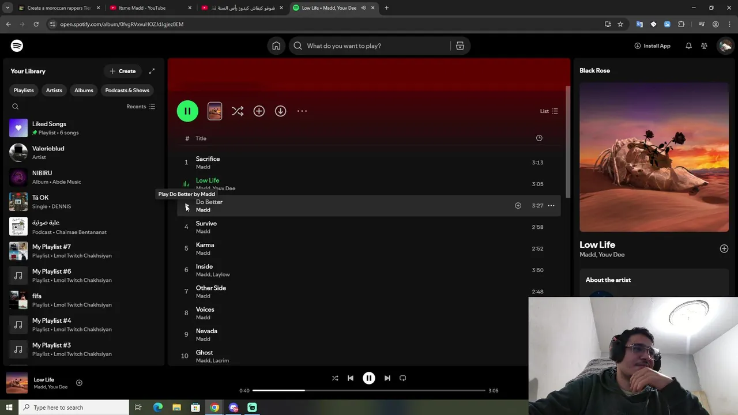Click the Spotify logo icon
The height and width of the screenshot is (415, 738).
(17, 46)
